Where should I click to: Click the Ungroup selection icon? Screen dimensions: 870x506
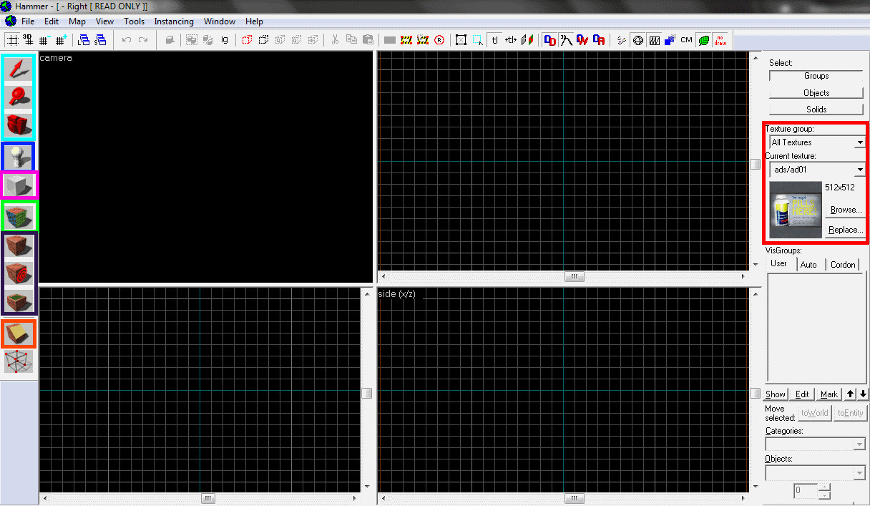click(208, 40)
